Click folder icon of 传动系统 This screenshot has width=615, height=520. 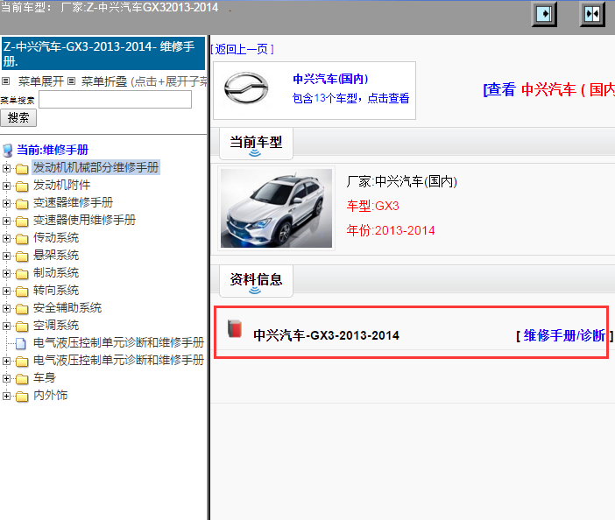coord(22,239)
